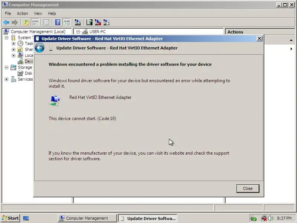Screen dimensions: 297x223
Task: Click the Disk Management drive icon
Action: [x=20, y=73]
